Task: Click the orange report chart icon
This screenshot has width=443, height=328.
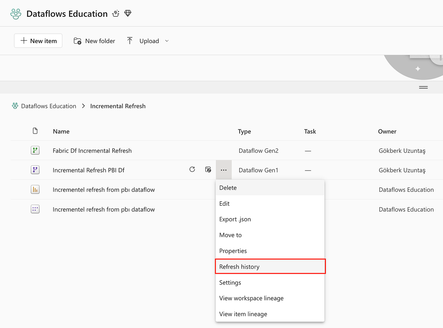Action: (35, 190)
